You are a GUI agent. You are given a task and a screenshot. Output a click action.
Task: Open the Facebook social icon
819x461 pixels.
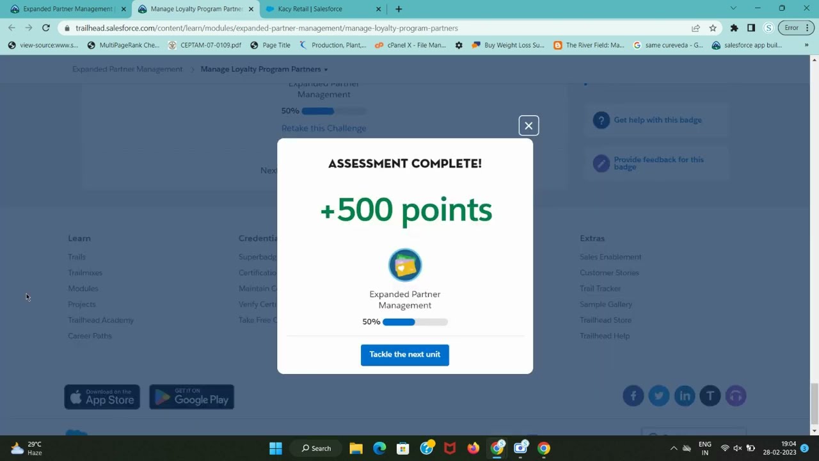(633, 396)
